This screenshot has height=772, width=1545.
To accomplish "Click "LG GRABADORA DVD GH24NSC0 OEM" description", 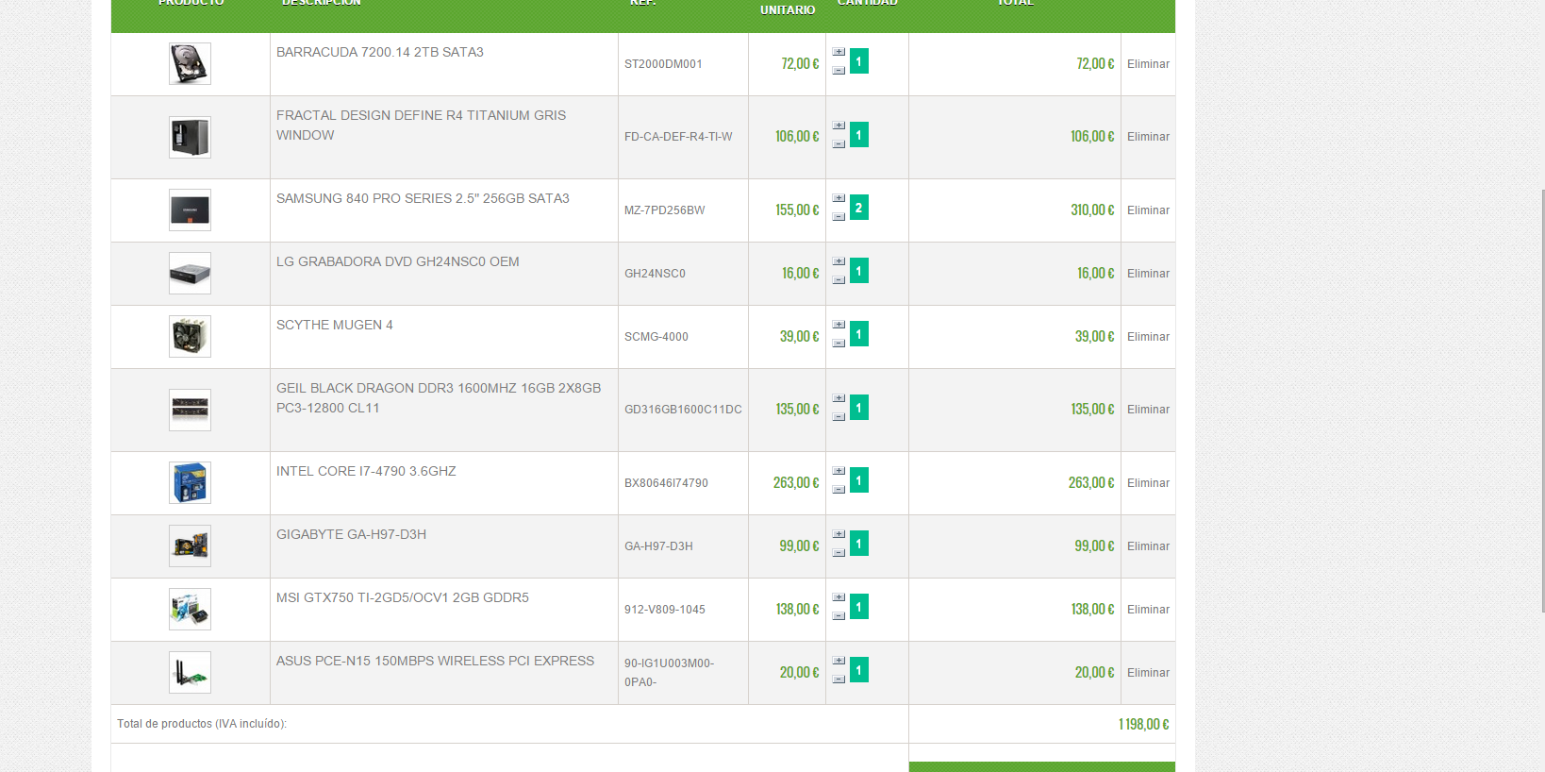I will click(x=398, y=261).
